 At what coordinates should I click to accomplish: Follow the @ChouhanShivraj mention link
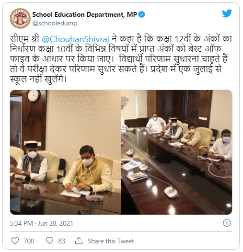click(76, 39)
